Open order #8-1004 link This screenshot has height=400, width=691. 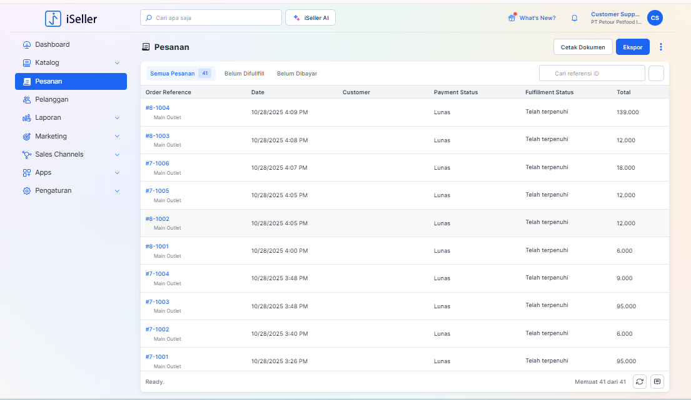click(x=158, y=108)
